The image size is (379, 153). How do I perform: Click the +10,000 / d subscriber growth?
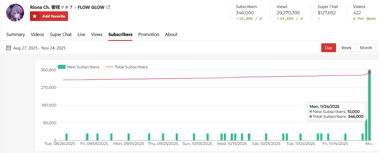click(x=249, y=19)
